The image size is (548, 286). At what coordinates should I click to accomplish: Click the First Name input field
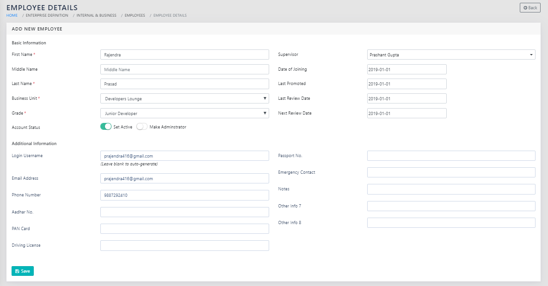[x=185, y=55]
